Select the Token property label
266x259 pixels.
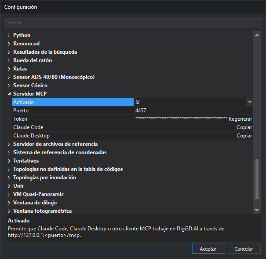pos(20,119)
